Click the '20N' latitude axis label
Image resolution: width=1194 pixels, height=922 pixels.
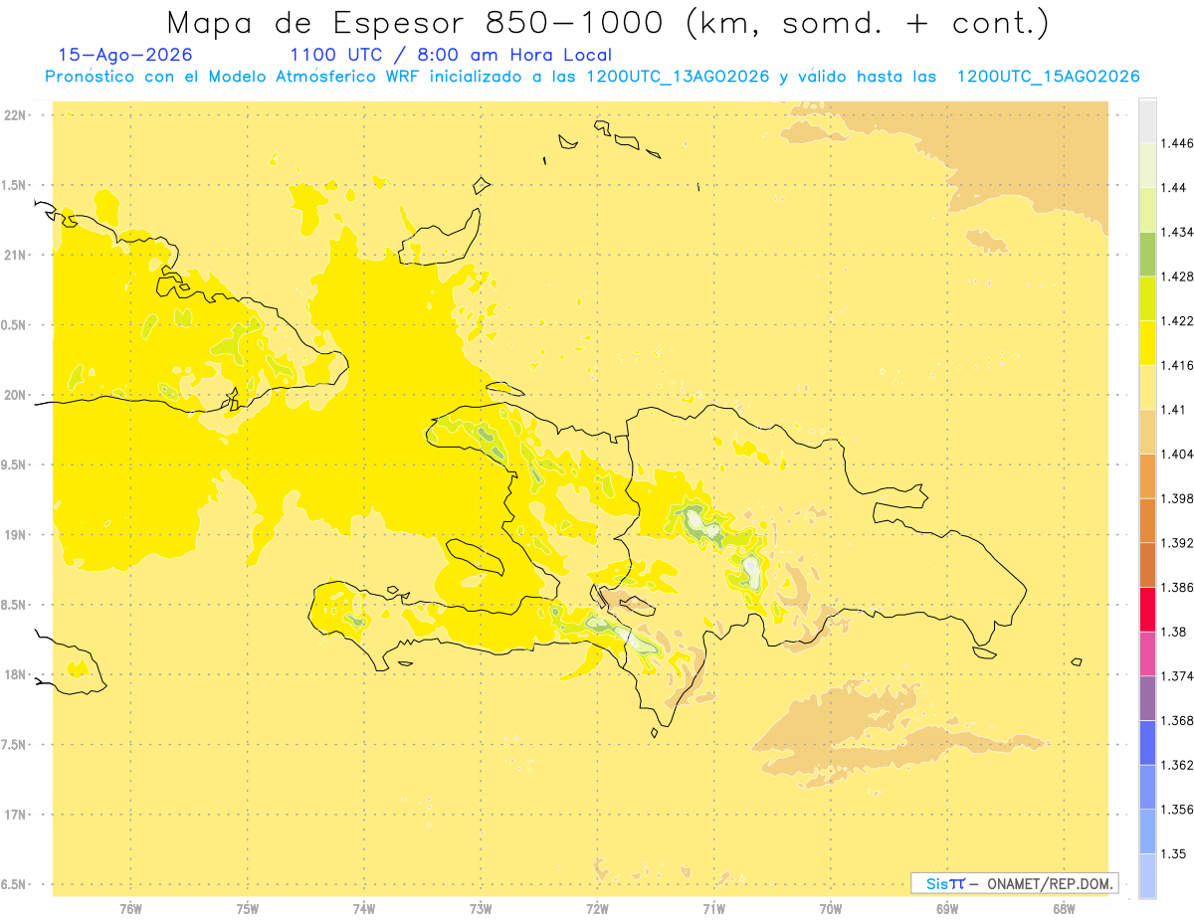16,395
